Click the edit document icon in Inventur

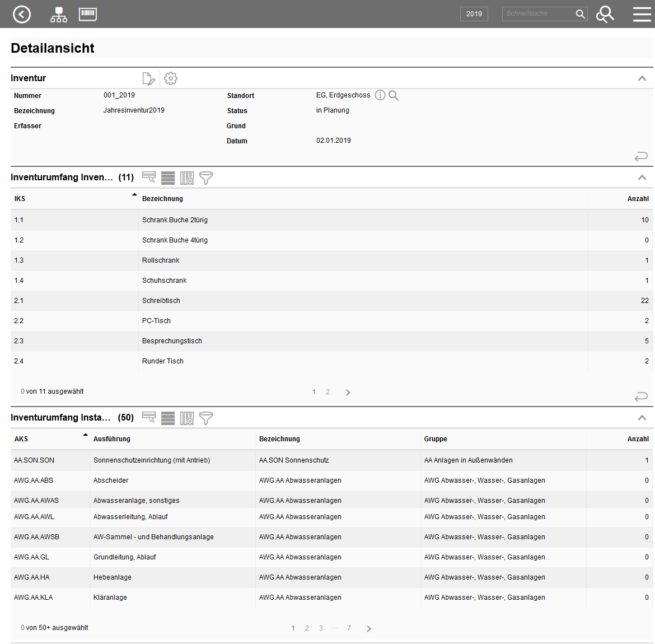[148, 78]
